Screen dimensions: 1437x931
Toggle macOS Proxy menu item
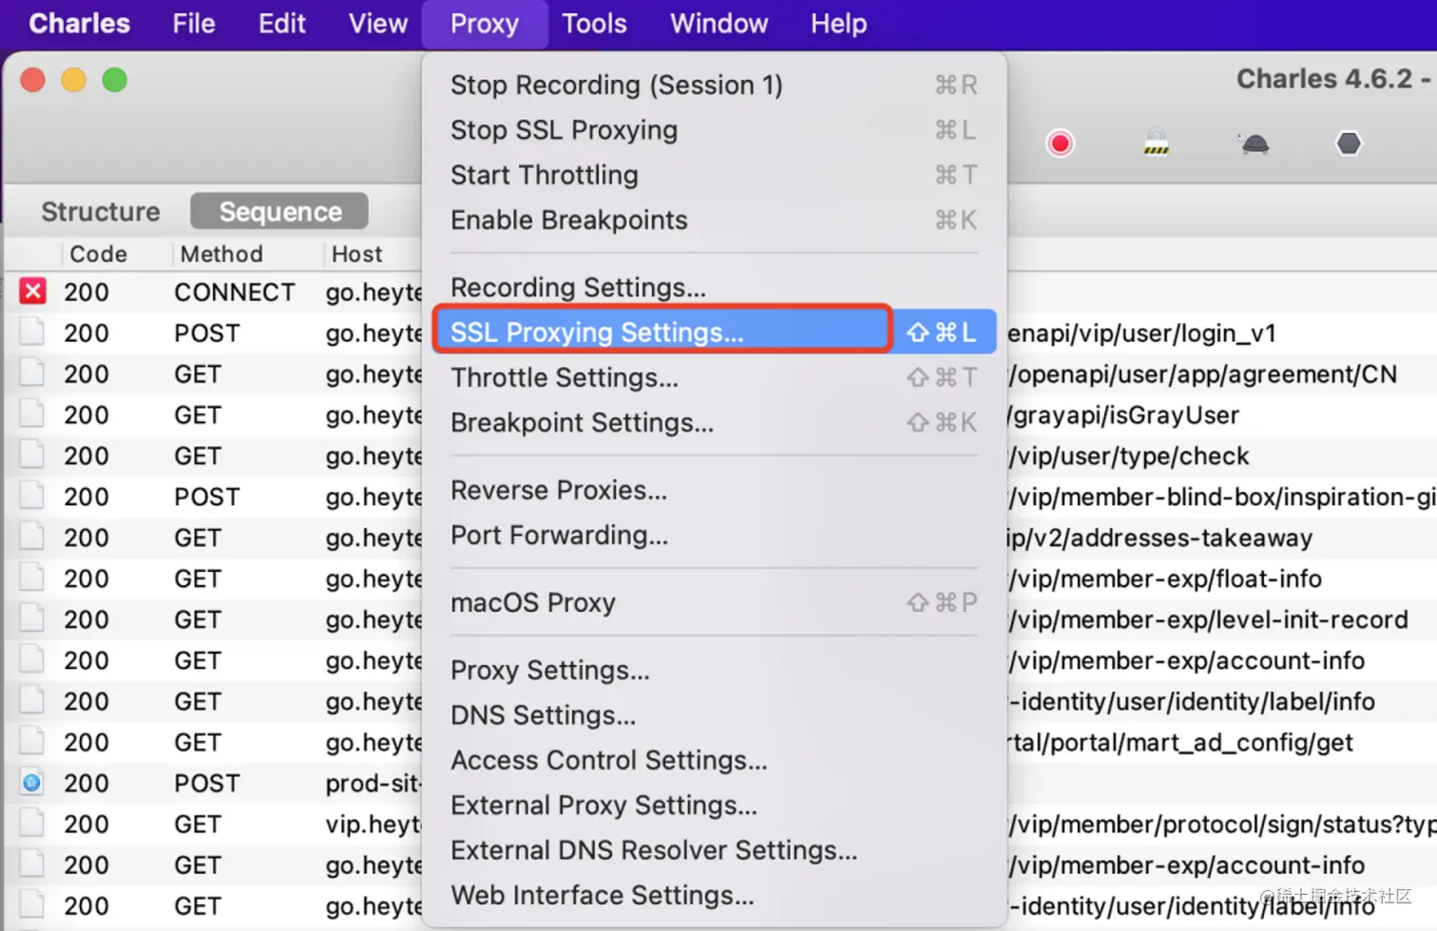click(714, 602)
